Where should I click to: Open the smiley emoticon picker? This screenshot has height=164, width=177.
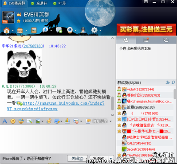click(13, 121)
